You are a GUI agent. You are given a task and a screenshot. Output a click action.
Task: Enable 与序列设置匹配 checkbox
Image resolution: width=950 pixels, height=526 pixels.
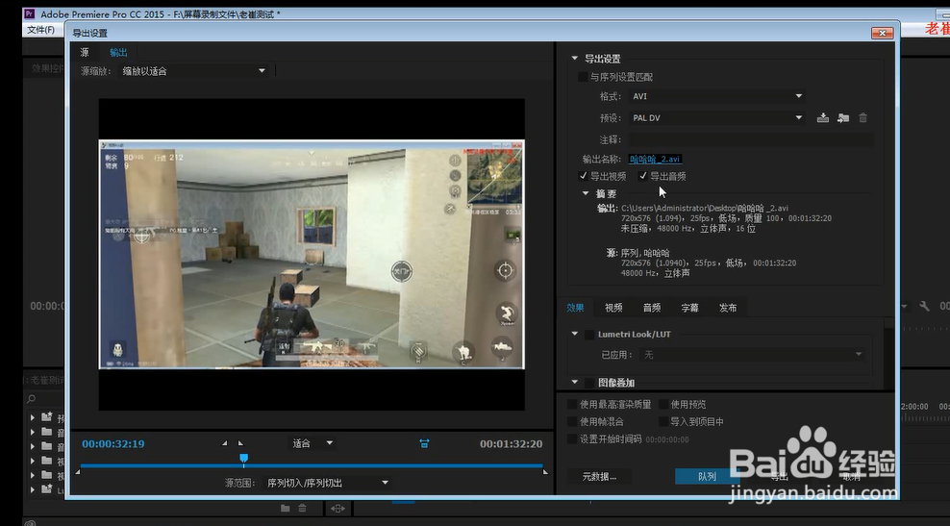(x=583, y=76)
